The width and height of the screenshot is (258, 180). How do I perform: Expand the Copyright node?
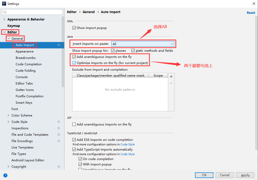point(8,166)
